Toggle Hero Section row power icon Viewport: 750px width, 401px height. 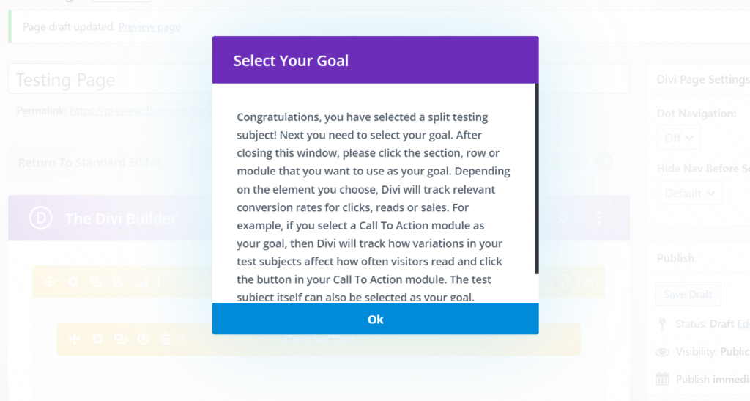(x=143, y=339)
